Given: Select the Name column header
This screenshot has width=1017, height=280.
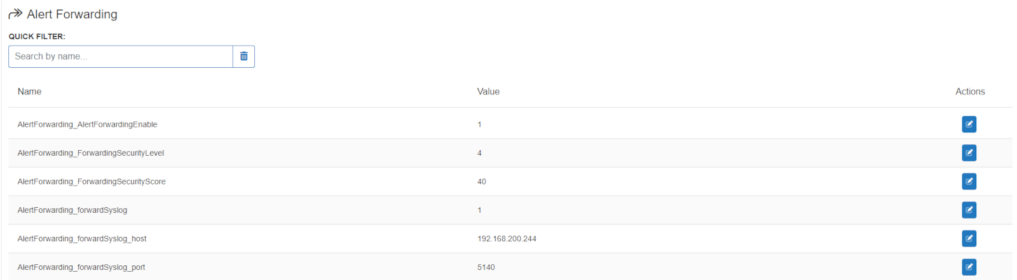Looking at the screenshot, I should point(29,92).
